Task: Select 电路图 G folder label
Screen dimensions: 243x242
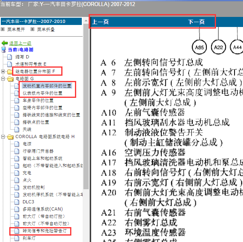Action: coord(25,79)
